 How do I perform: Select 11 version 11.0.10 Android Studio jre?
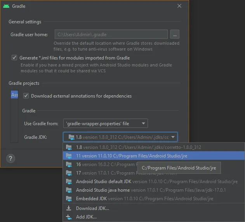tap(154, 156)
